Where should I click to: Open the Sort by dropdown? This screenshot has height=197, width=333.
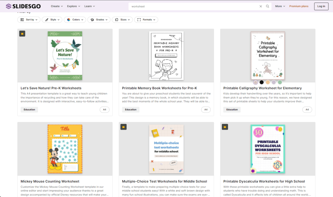tap(29, 20)
